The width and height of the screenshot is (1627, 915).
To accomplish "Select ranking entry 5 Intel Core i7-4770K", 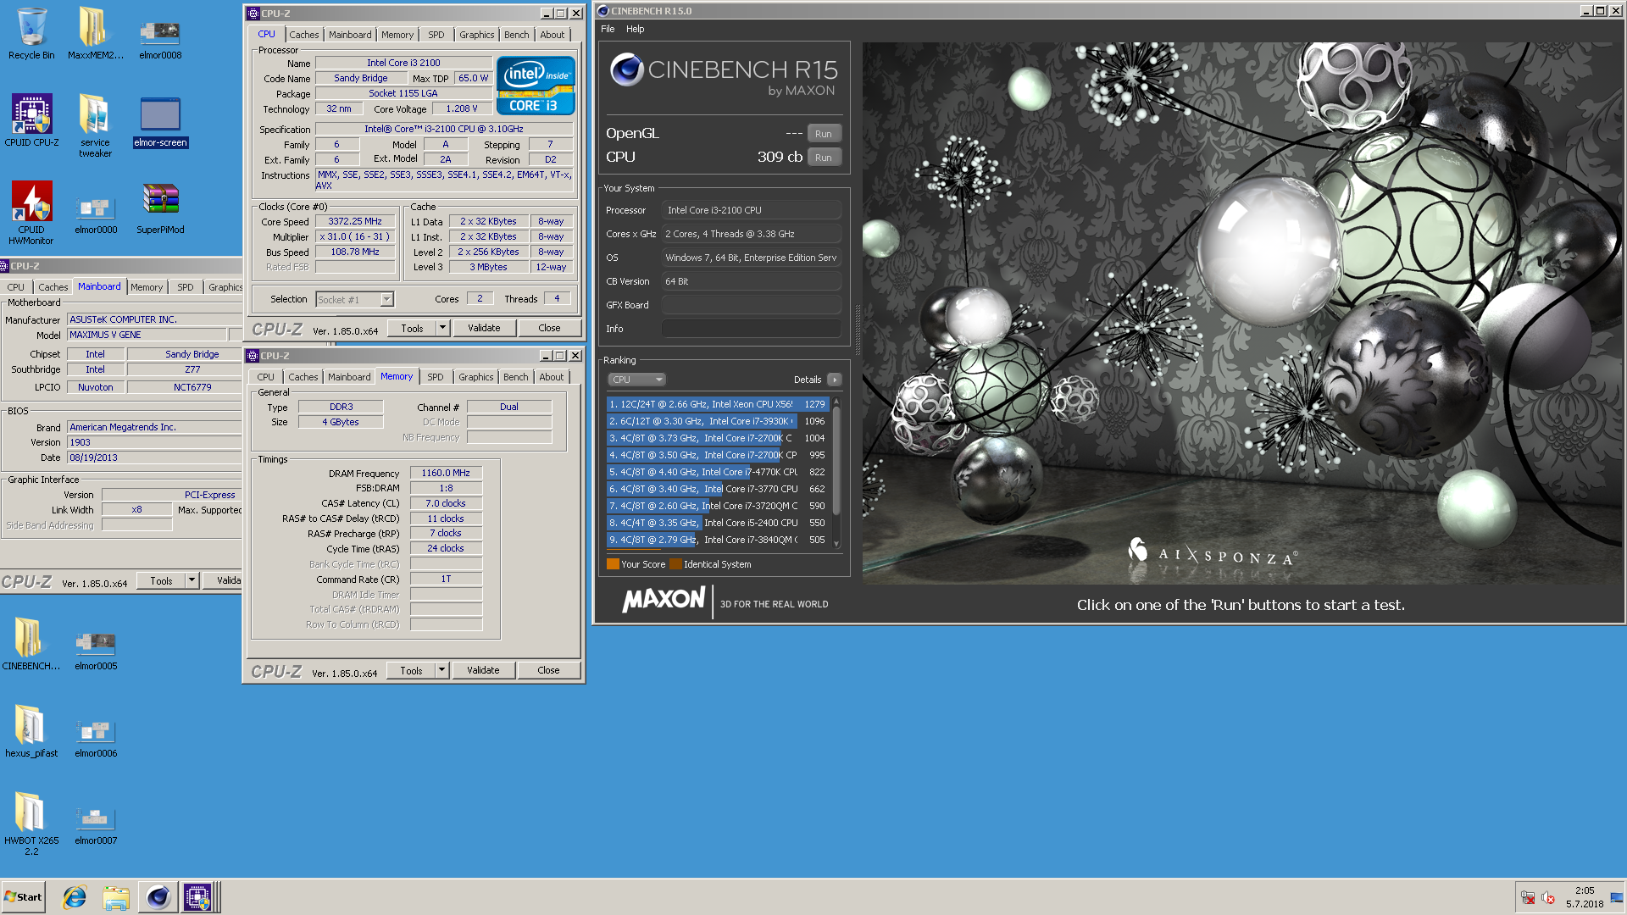I will [x=717, y=472].
